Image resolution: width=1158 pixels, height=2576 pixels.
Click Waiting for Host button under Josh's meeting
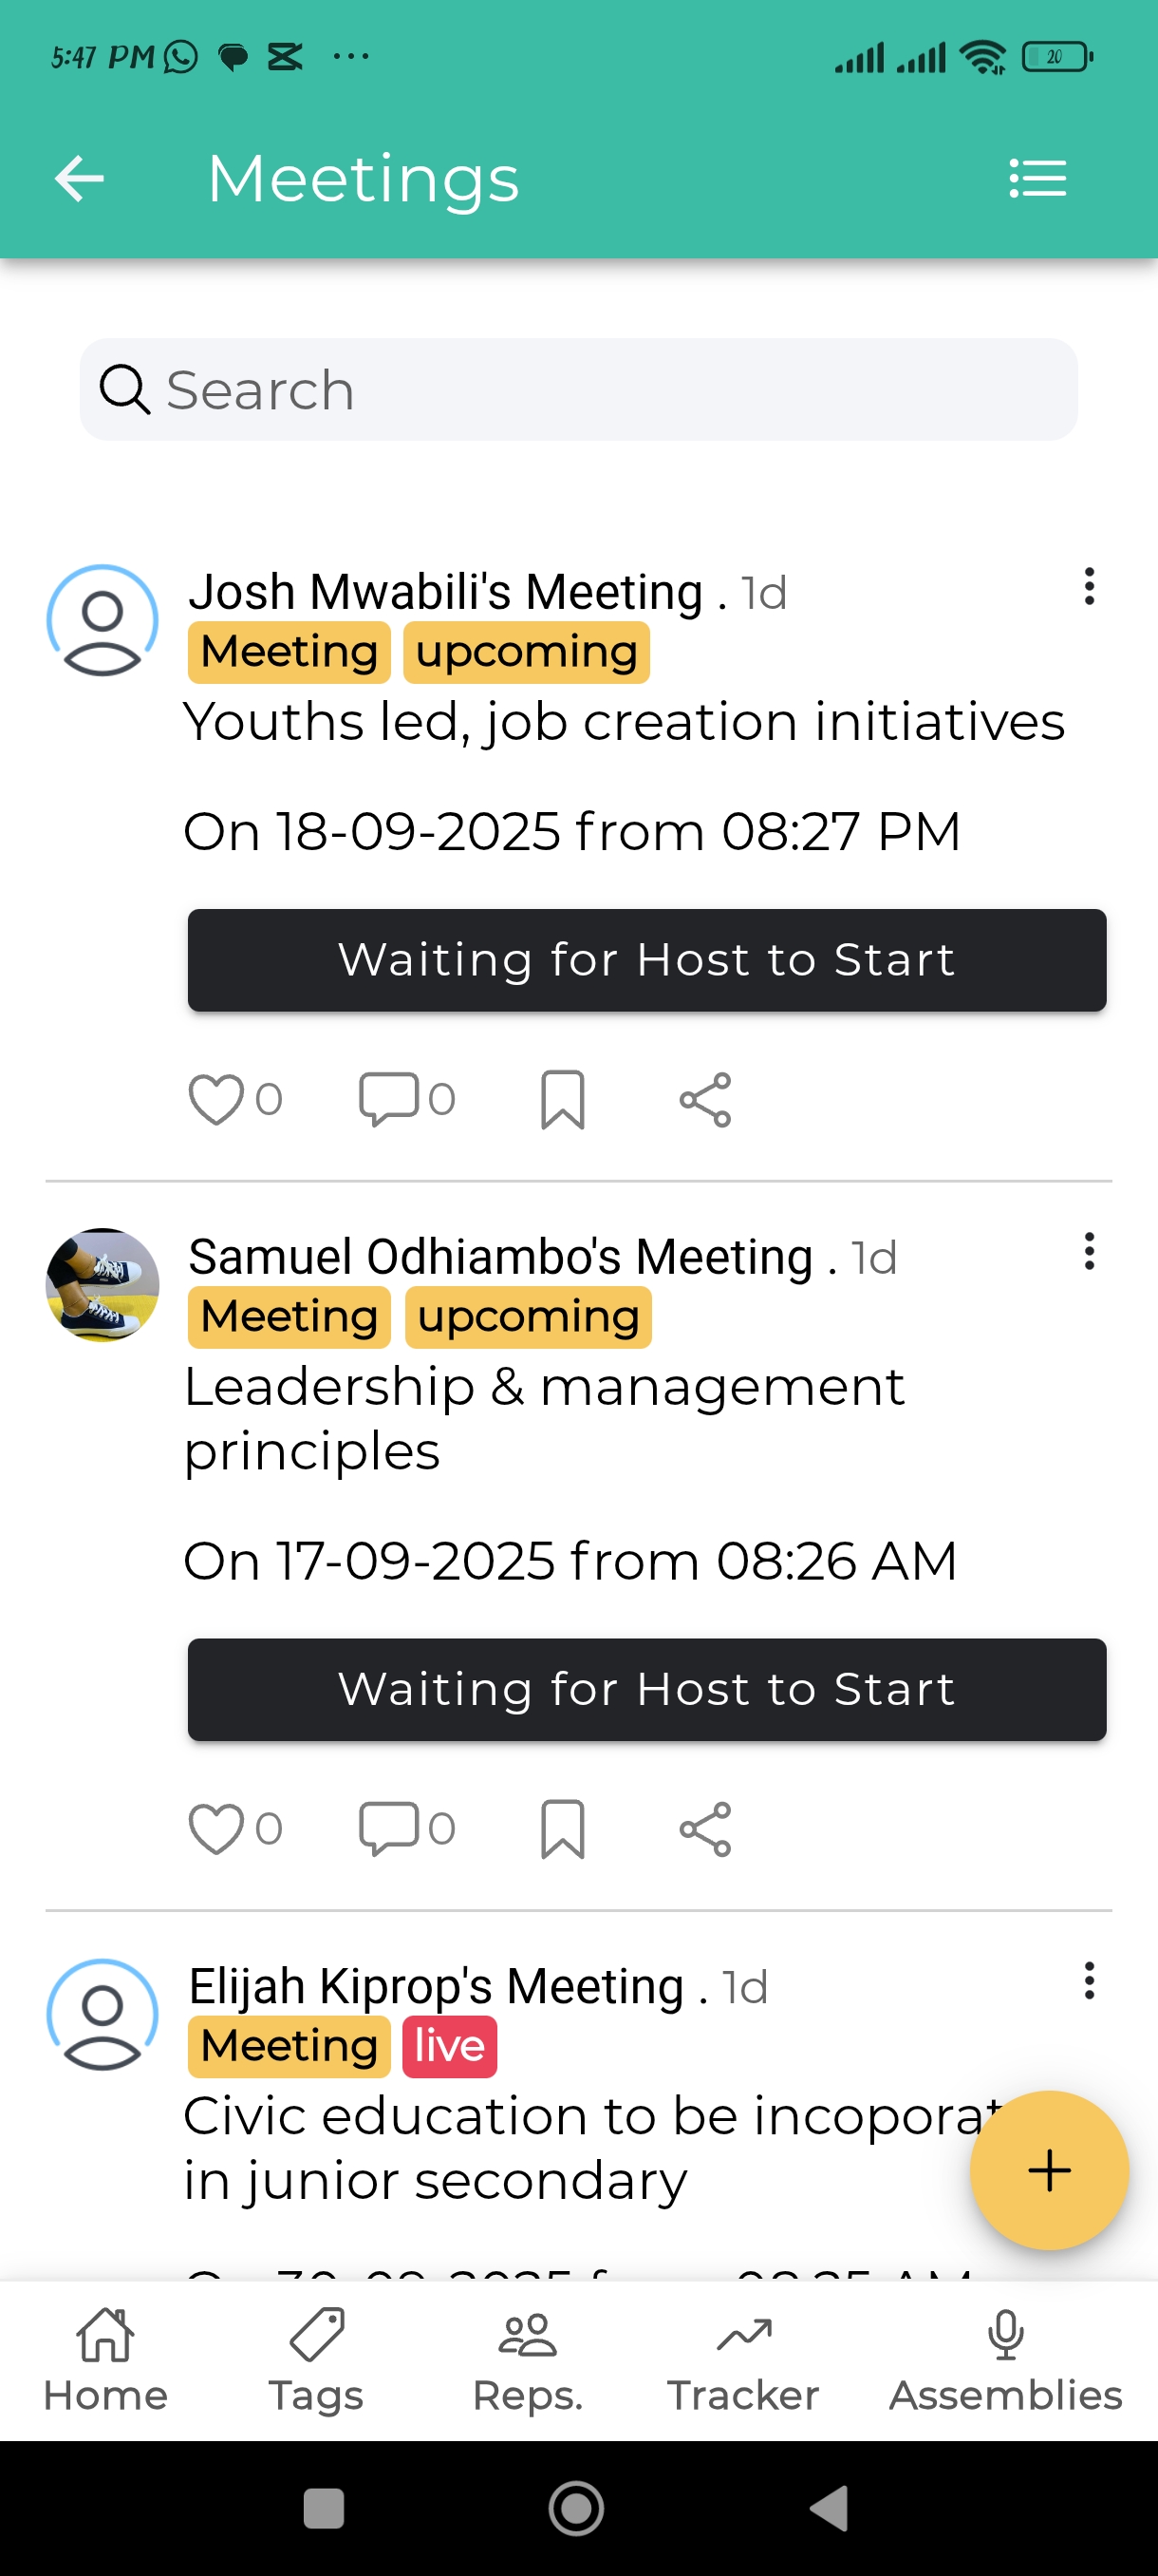coord(646,960)
